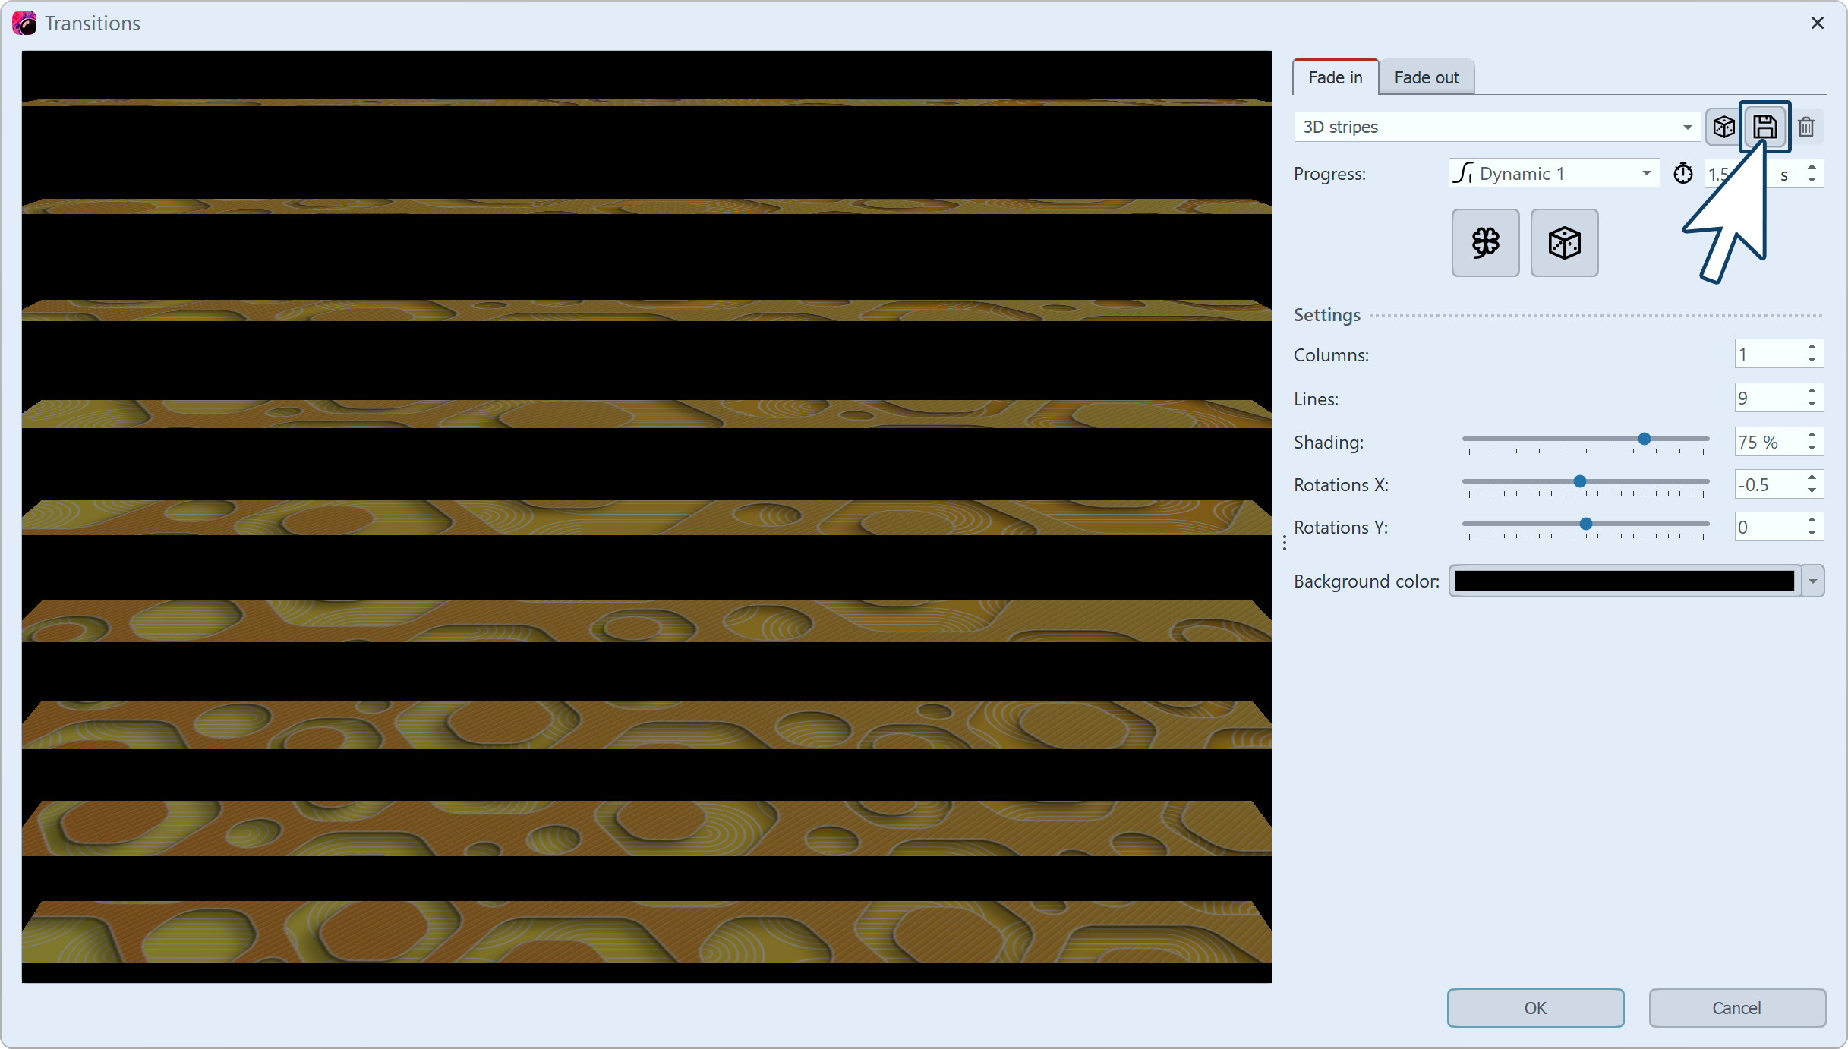Image resolution: width=1848 pixels, height=1049 pixels.
Task: Open the background color dropdown arrow
Action: pos(1812,581)
